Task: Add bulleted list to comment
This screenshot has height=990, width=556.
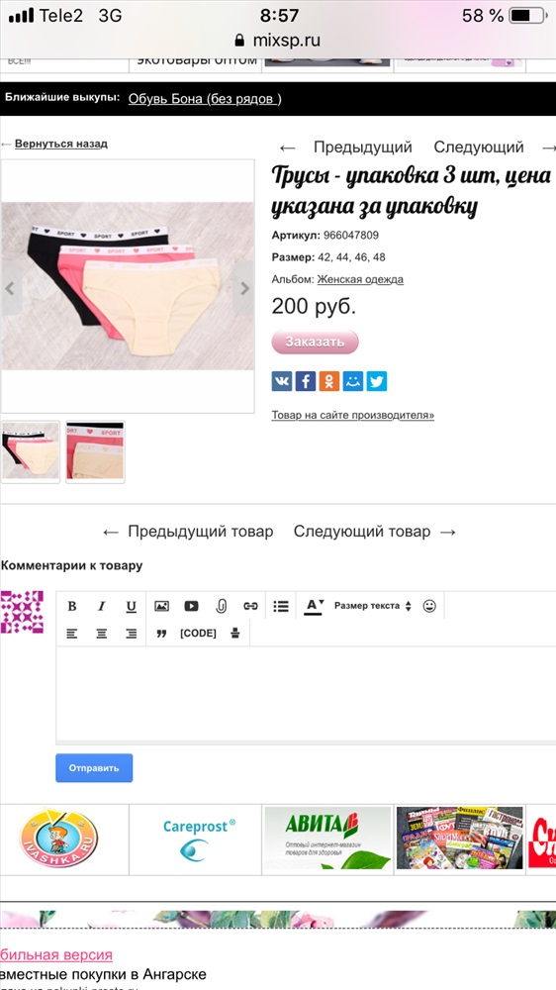Action: click(281, 606)
